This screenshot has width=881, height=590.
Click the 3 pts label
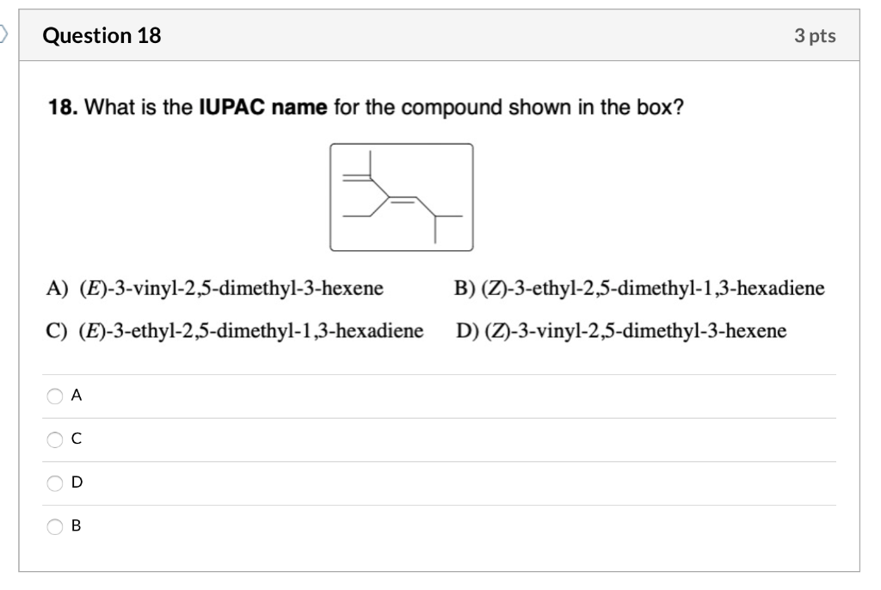814,35
